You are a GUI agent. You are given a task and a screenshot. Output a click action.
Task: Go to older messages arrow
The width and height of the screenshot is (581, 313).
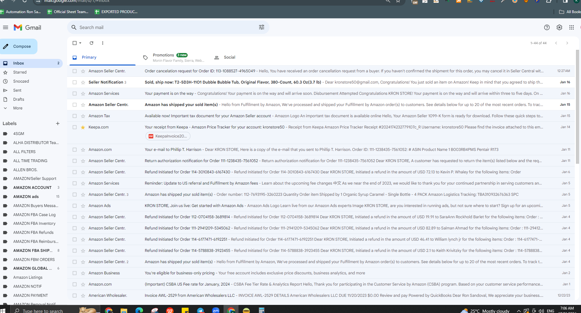click(567, 43)
